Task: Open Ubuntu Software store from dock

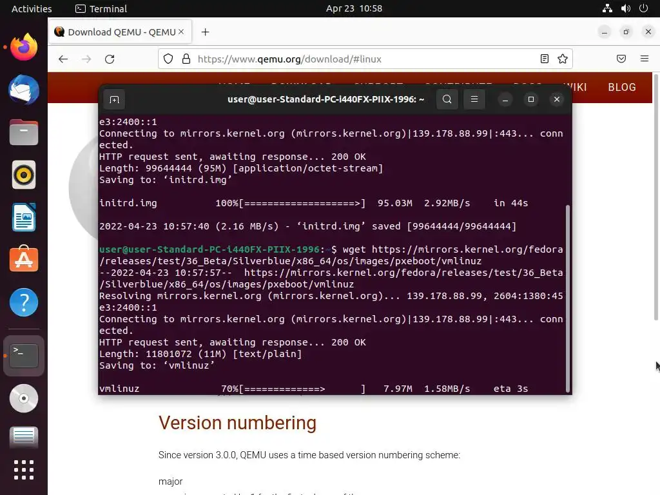Action: (24, 259)
